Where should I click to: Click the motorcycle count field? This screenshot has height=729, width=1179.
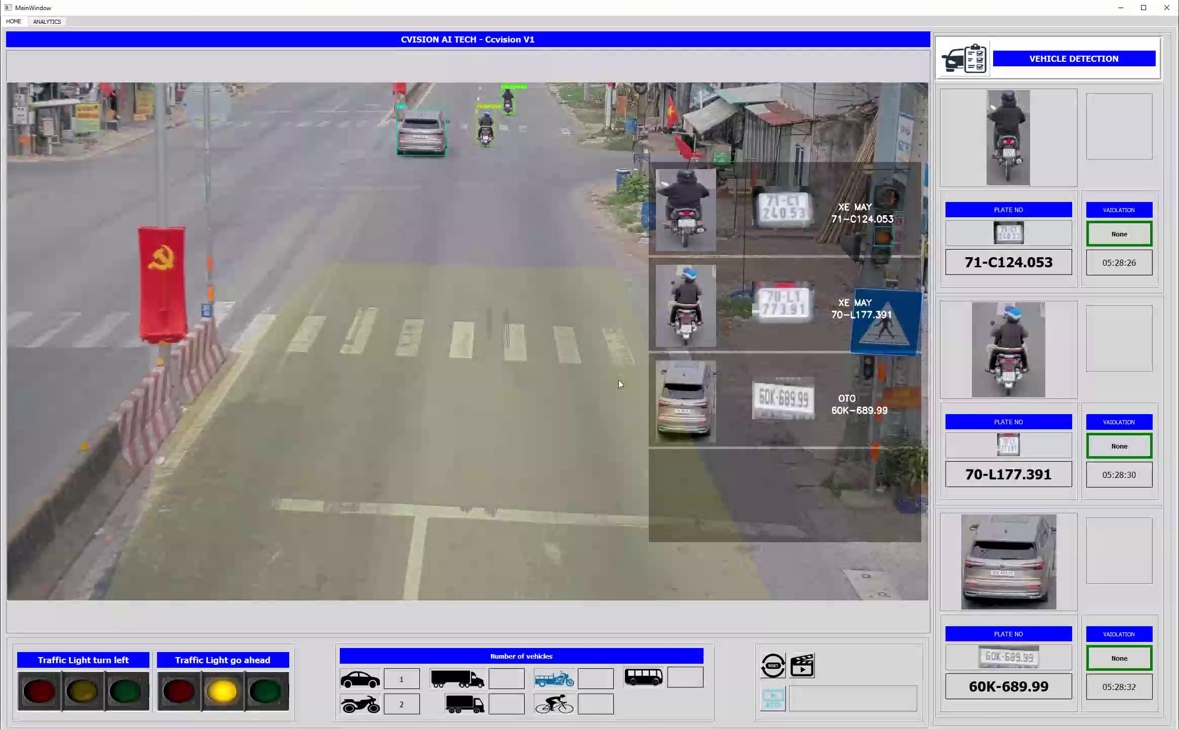pyautogui.click(x=402, y=704)
